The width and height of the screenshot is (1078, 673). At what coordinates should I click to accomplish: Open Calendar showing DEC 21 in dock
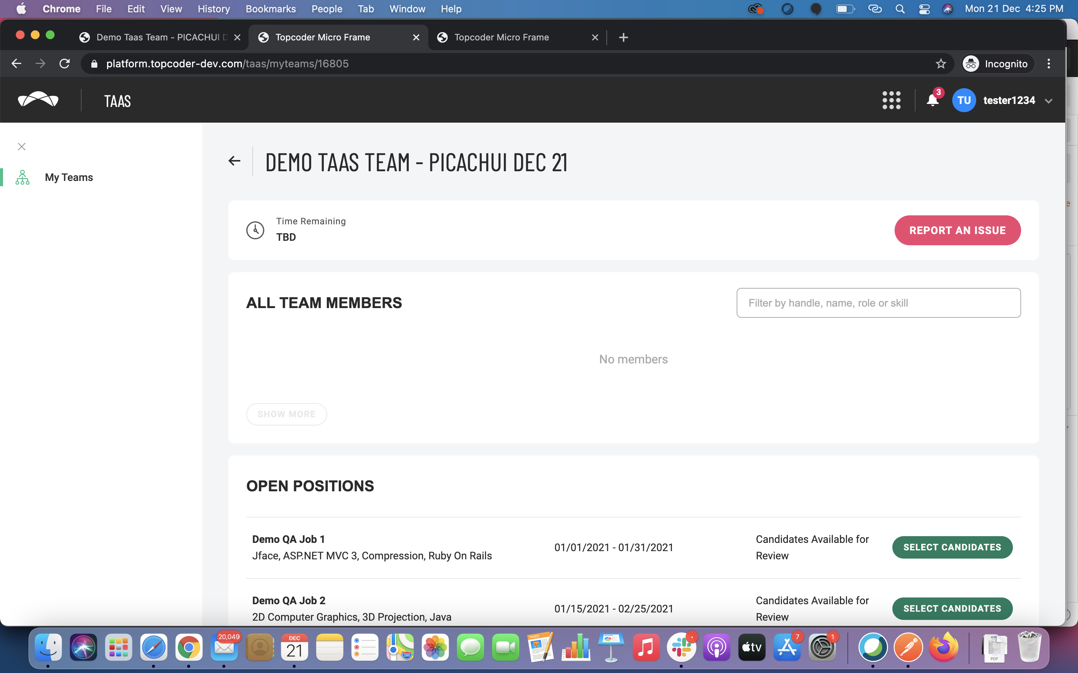tap(295, 647)
